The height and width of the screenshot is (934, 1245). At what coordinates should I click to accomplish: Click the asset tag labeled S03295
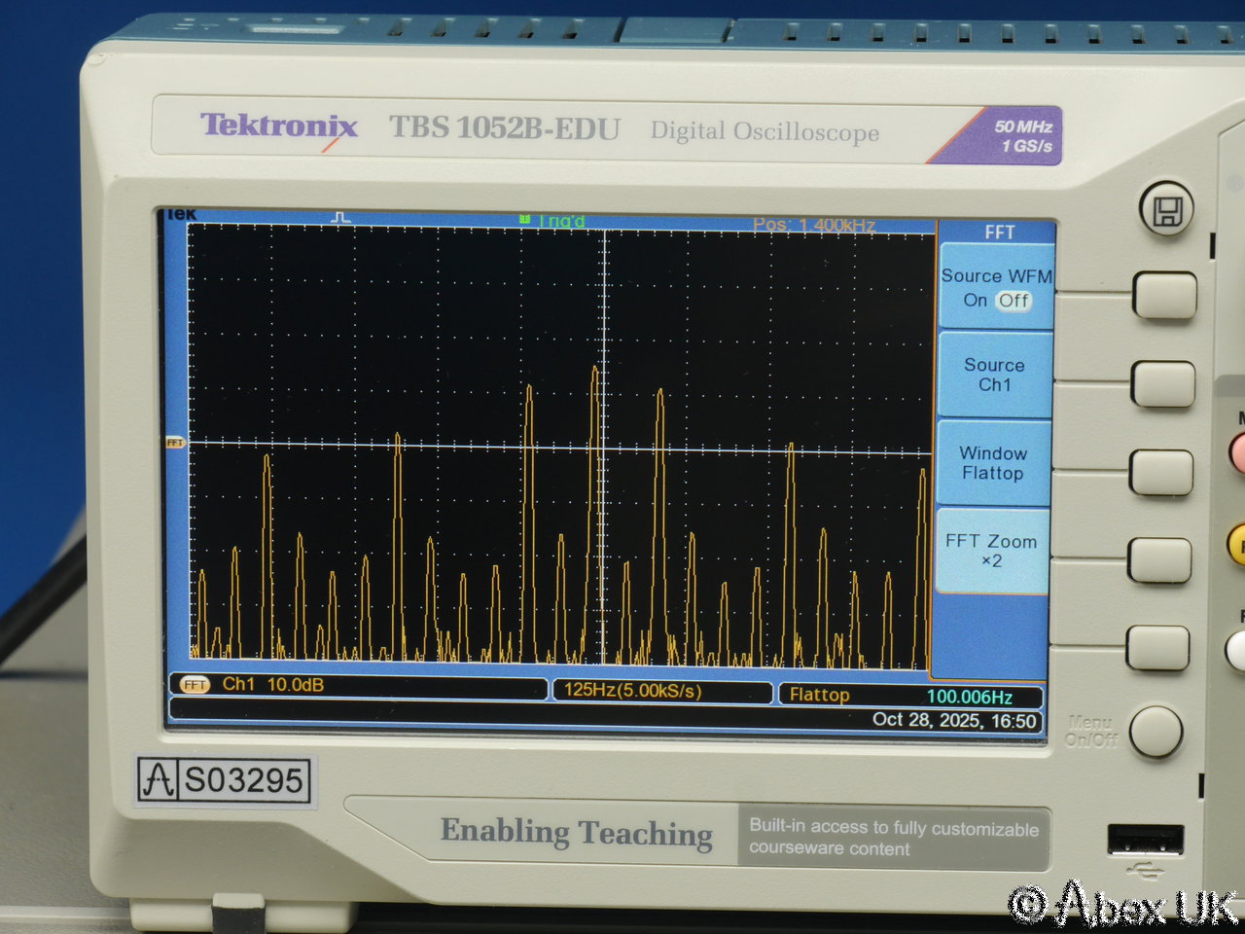click(225, 780)
